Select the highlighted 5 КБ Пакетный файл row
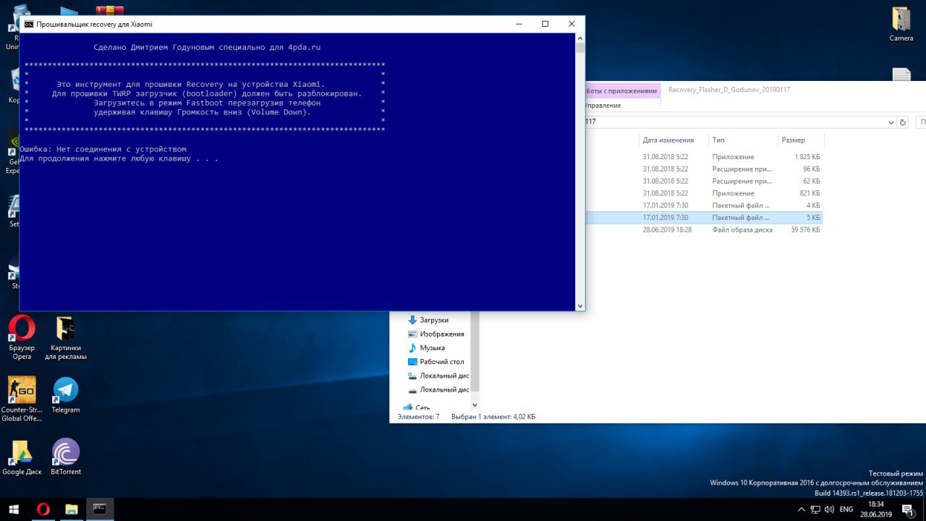 [x=703, y=217]
